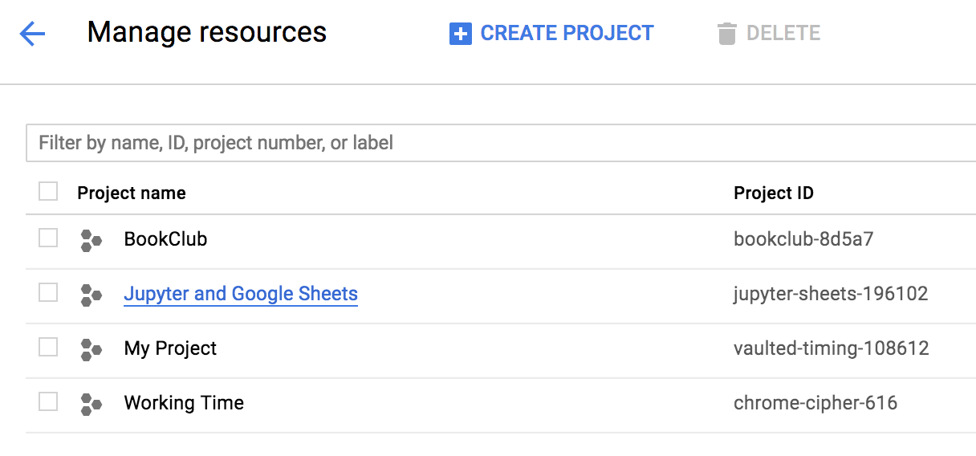
Task: Click the DELETE button label
Action: (x=783, y=34)
